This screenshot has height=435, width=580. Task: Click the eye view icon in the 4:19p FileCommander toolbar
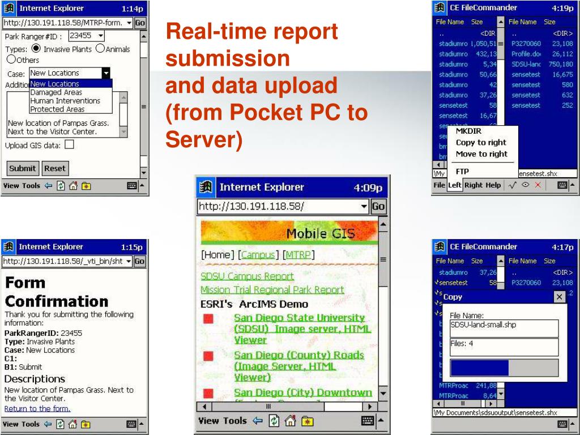(x=525, y=185)
